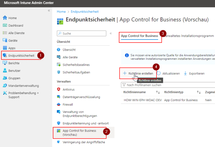Click the Endpunktsicherheit page title icon

pos(60,21)
